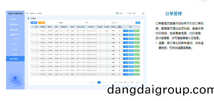Click the blue 查询 search button
Image resolution: width=214 pixels, height=101 pixels.
pos(138,23)
